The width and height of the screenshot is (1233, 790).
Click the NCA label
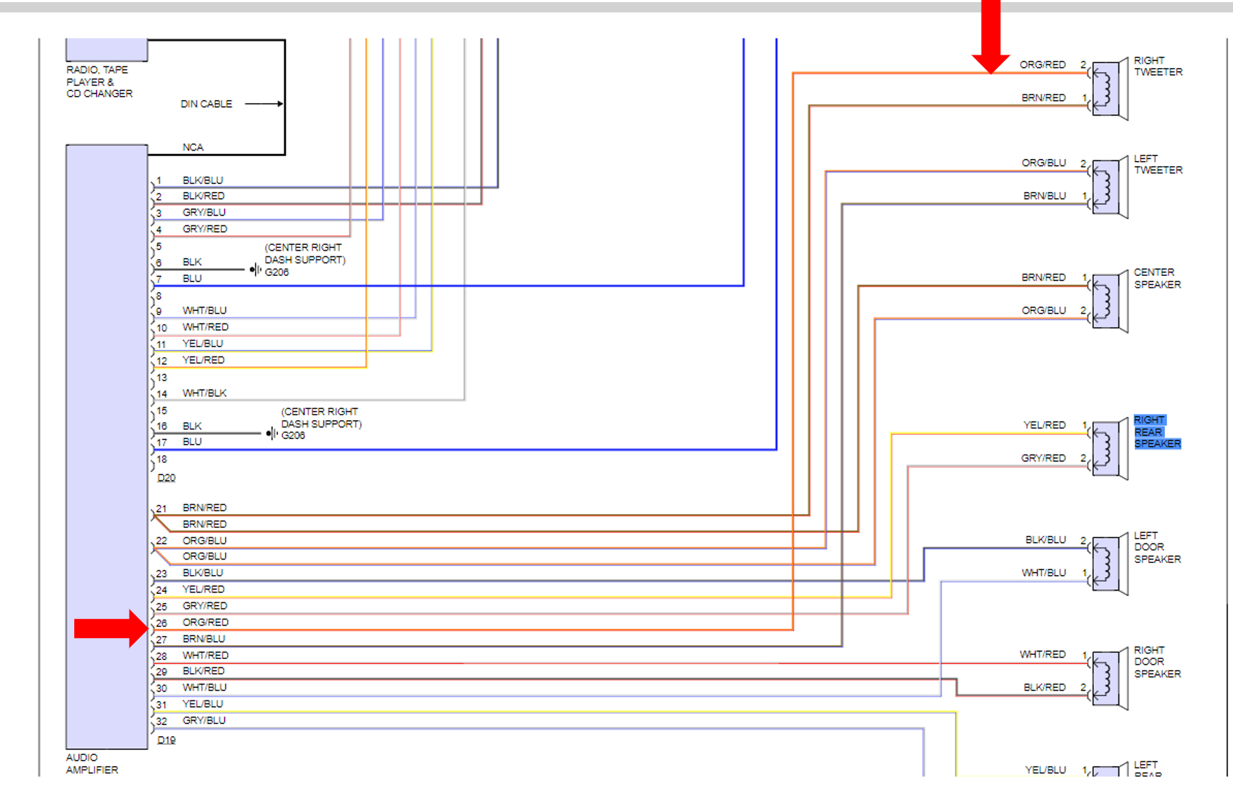193,147
